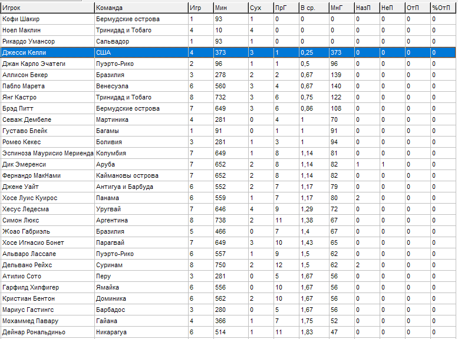Click the МнГ column header
458x339 pixels.
[x=341, y=8]
